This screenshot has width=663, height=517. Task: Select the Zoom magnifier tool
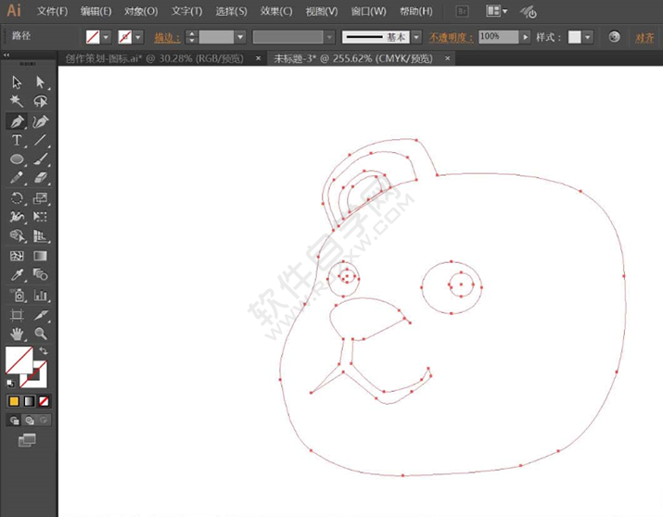[x=41, y=334]
